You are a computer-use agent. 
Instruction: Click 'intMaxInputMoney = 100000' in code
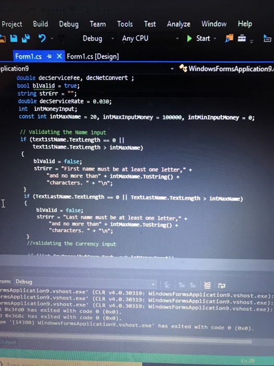(x=142, y=117)
